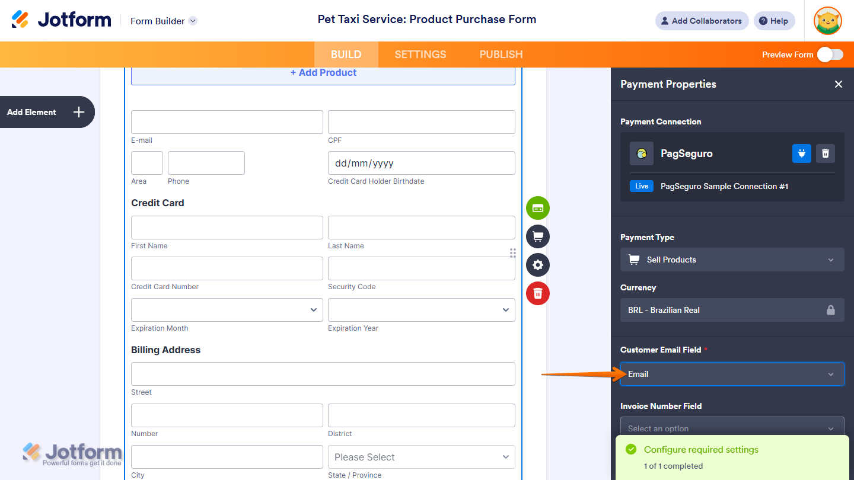Toggle the Preview Form switch
Screen dimensions: 854x480
click(x=830, y=55)
